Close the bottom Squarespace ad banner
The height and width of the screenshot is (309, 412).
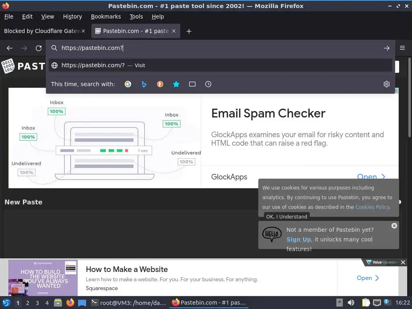coord(403,262)
